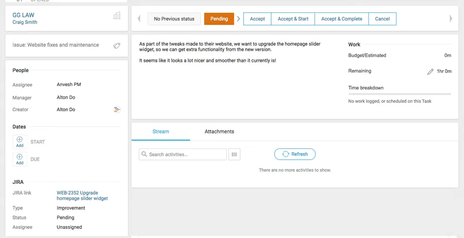Click the Accept & Complete button

(341, 19)
